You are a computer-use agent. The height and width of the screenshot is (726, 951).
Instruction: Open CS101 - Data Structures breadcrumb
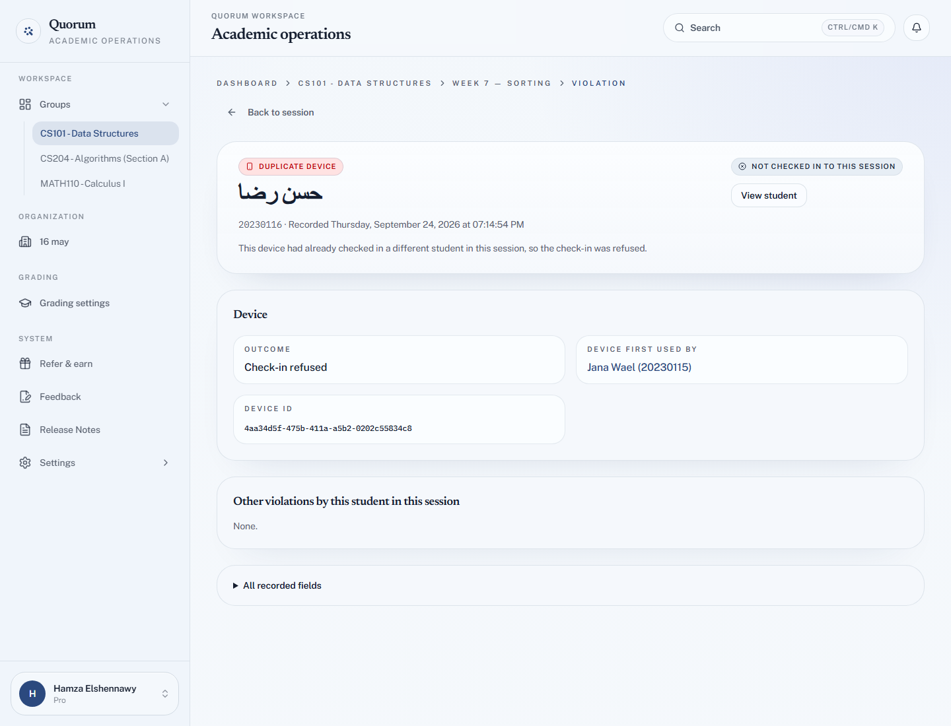pyautogui.click(x=365, y=83)
